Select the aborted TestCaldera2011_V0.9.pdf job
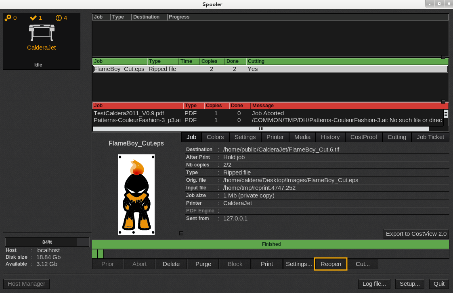453x293 pixels. [137, 113]
